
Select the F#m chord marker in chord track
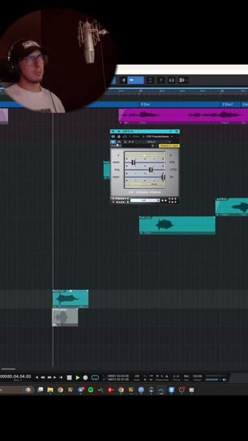[x=145, y=104]
